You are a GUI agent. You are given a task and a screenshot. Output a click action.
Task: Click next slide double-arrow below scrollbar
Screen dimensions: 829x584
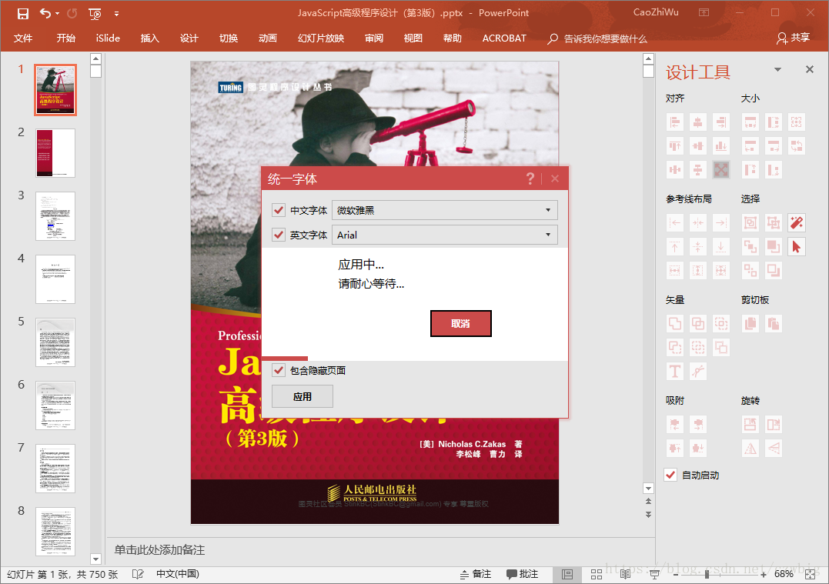pos(648,514)
